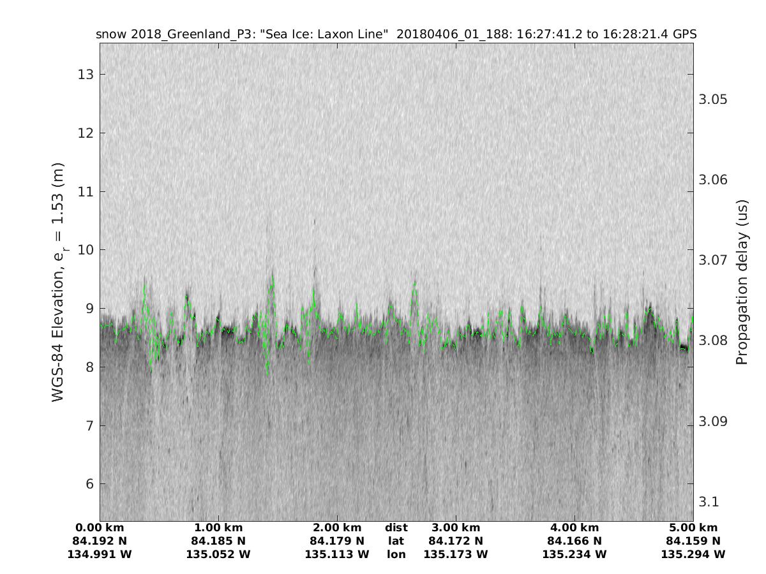
Task: Click the 'lon' legend label on x-axis
Action: pyautogui.click(x=396, y=554)
